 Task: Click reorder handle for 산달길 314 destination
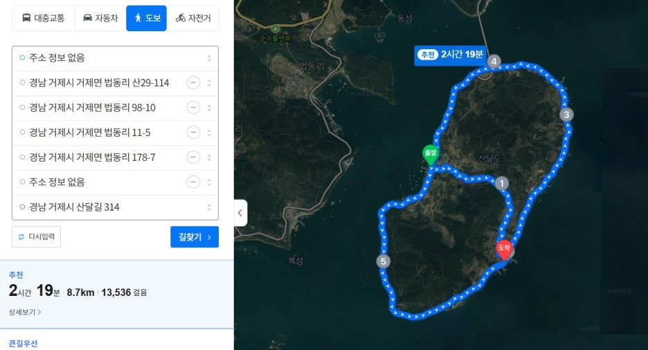209,207
